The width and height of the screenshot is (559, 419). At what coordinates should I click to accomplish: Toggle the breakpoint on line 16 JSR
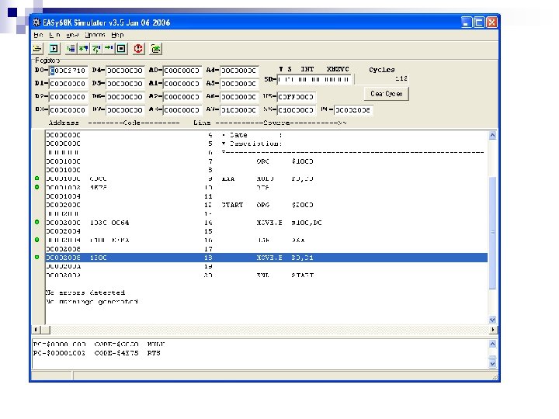(x=37, y=240)
